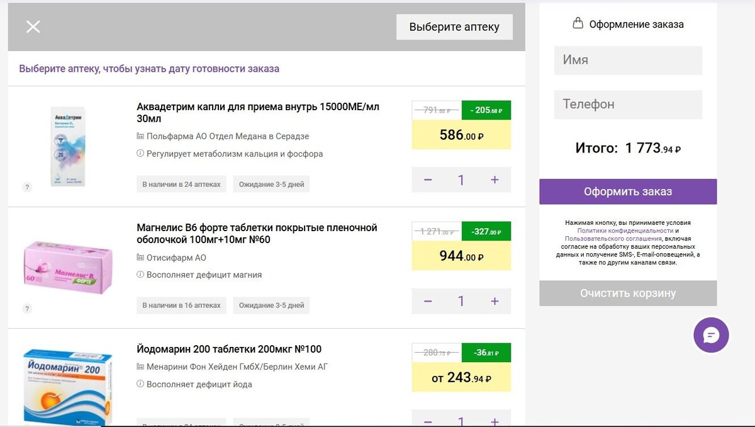Click Очистить корзину to empty cart
Viewport: 755px width, 427px height.
[627, 293]
